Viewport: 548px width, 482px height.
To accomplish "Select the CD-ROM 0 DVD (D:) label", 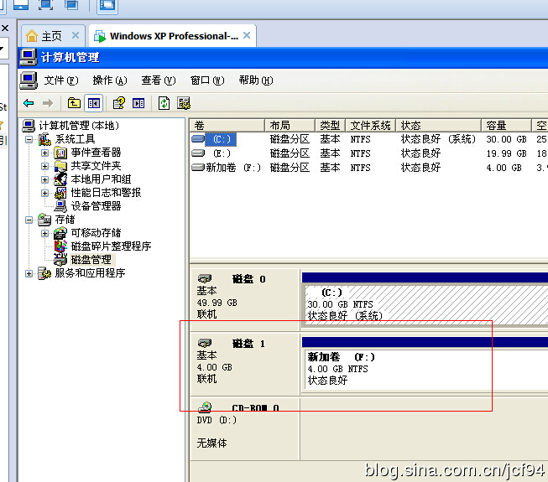I will tap(245, 429).
